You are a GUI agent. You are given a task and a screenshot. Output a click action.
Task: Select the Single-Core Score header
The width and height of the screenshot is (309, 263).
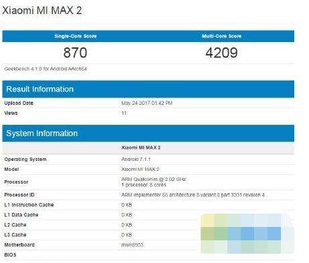[x=76, y=36]
